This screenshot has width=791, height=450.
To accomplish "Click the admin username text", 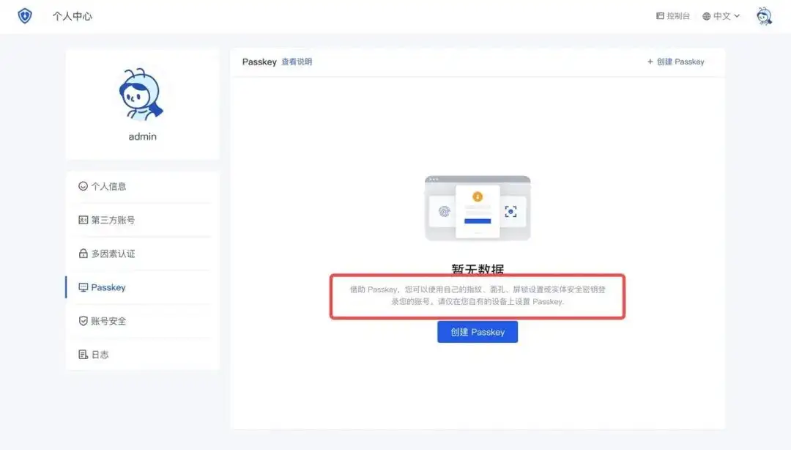I will 142,136.
